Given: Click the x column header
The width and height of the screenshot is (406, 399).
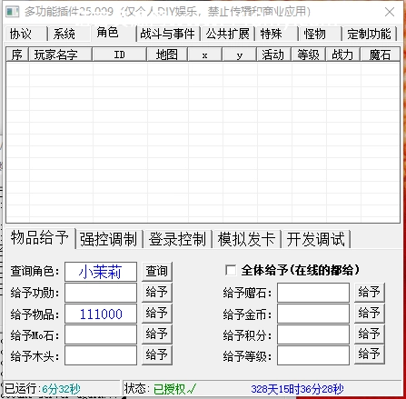Looking at the screenshot, I should [x=205, y=55].
